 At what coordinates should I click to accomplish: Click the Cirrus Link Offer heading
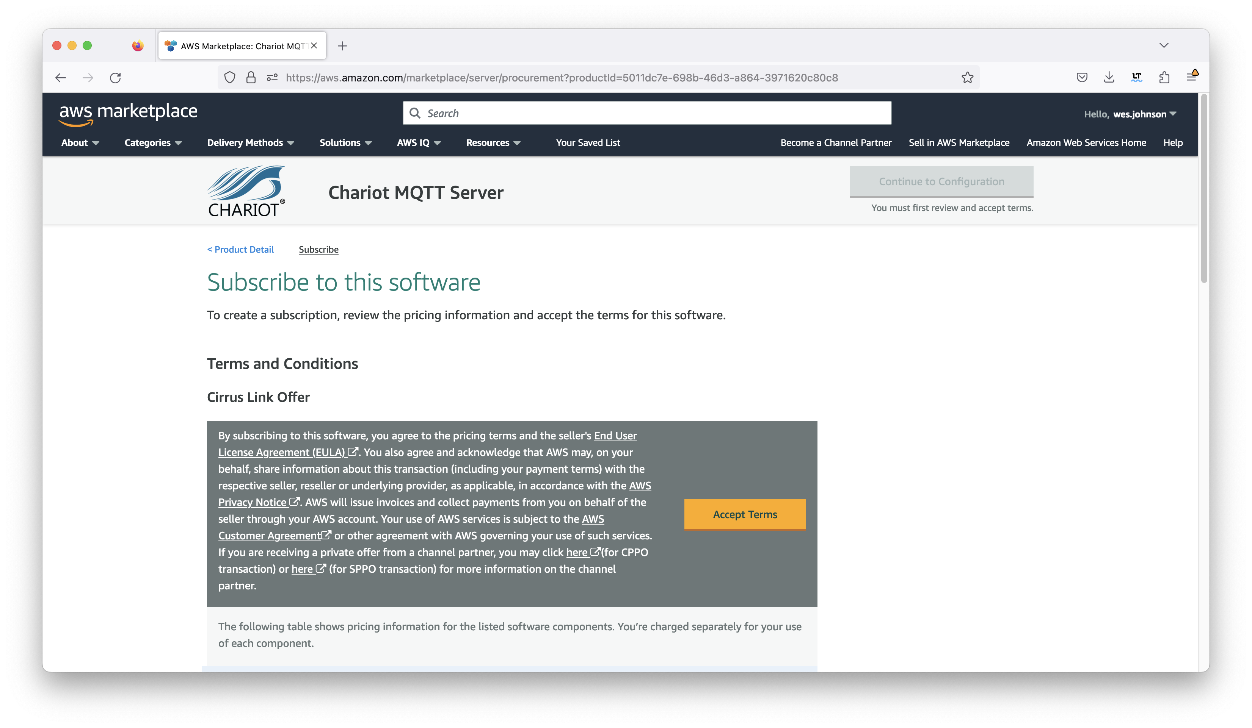tap(258, 397)
